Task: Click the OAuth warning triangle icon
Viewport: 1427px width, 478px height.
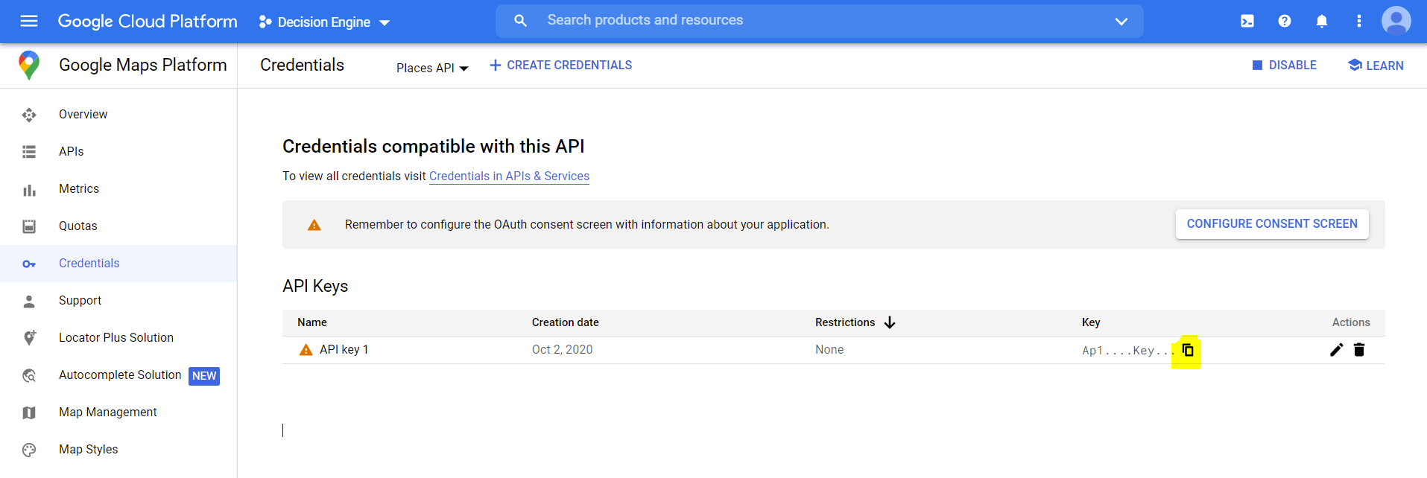Action: click(x=314, y=225)
